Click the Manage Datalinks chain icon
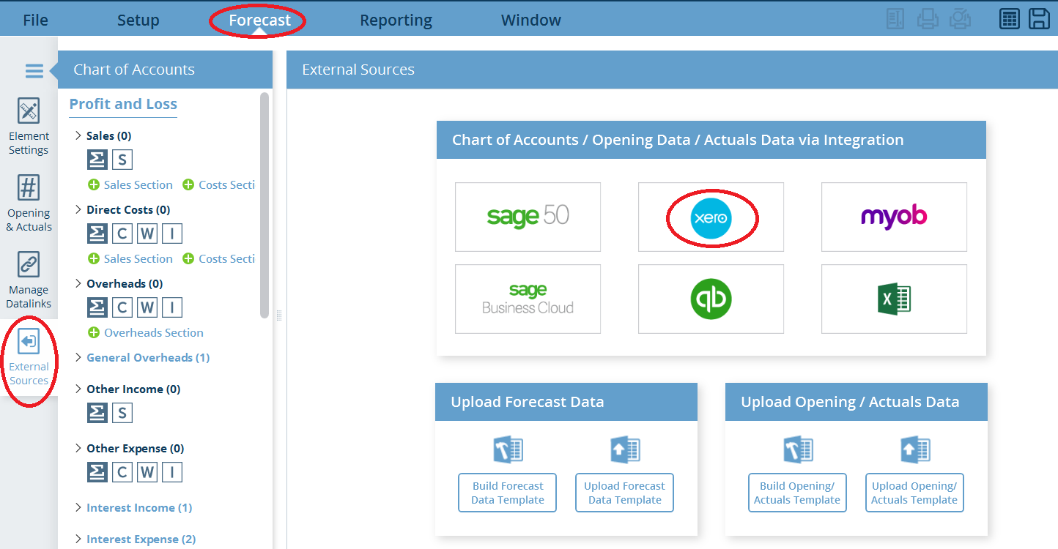1058x549 pixels. pyautogui.click(x=29, y=265)
